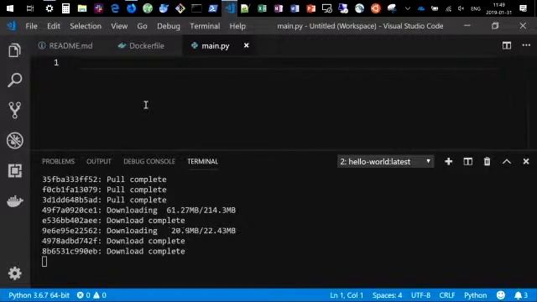This screenshot has height=302, width=537.
Task: Change language mode Python in status bar
Action: pyautogui.click(x=476, y=295)
